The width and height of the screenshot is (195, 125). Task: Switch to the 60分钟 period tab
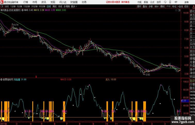click(x=42, y=6)
